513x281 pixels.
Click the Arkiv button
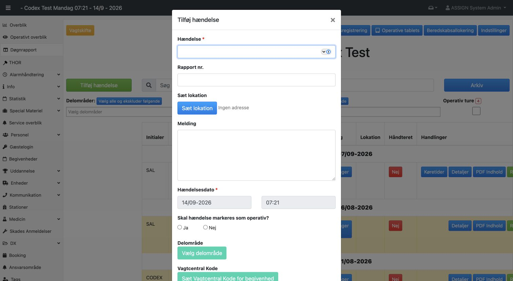pos(477,86)
